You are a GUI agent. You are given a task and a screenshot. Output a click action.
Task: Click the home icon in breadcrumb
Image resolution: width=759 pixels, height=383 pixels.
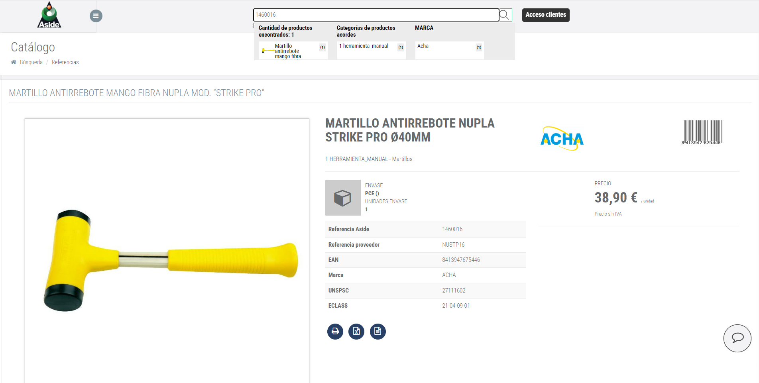coord(14,62)
